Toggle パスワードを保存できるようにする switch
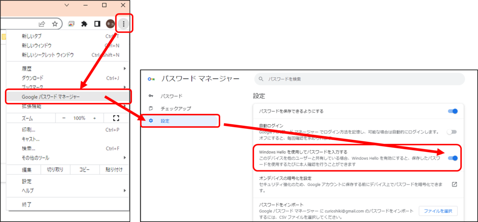The width and height of the screenshot is (478, 222). pos(453,111)
